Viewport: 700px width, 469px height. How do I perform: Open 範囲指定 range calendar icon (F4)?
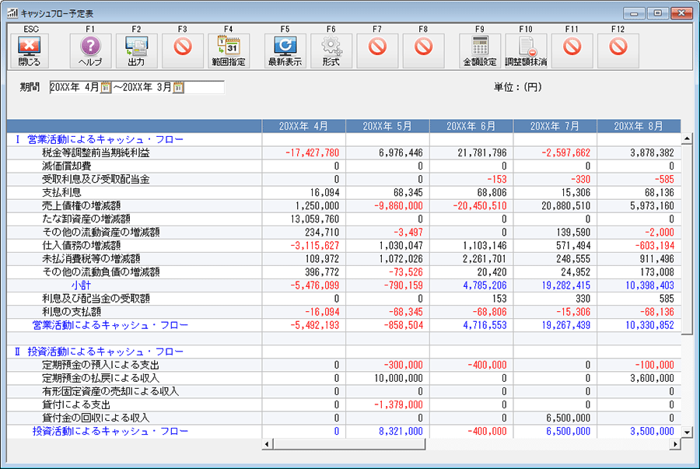coord(229,51)
